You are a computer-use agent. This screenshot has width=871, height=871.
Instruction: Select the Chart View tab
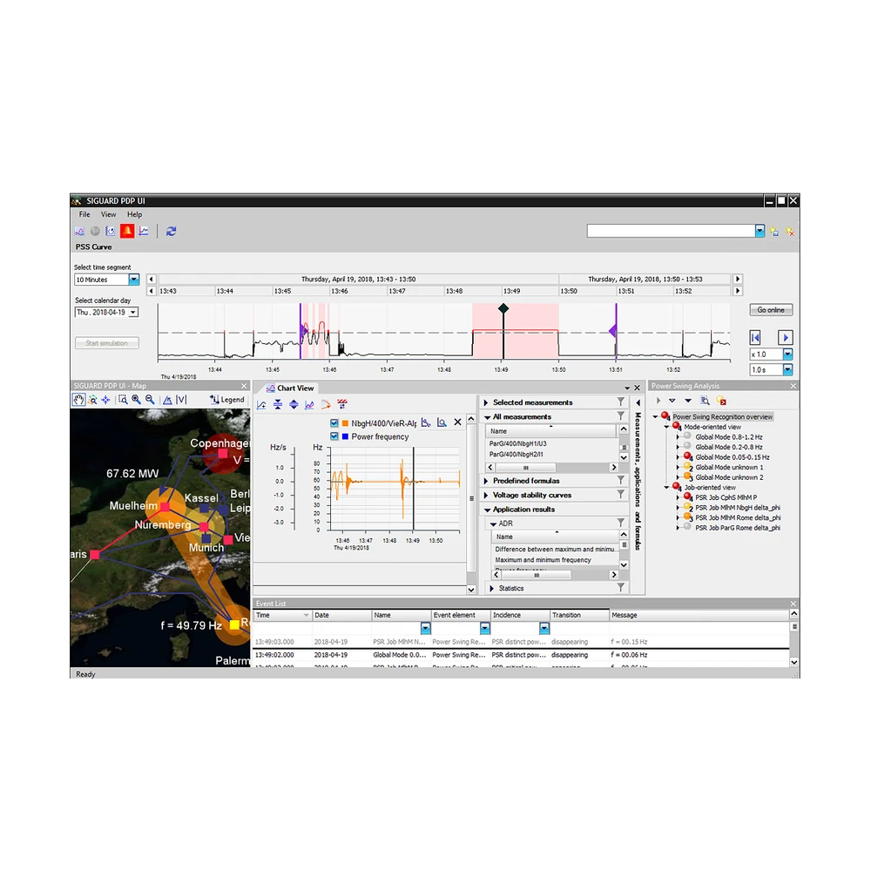290,388
